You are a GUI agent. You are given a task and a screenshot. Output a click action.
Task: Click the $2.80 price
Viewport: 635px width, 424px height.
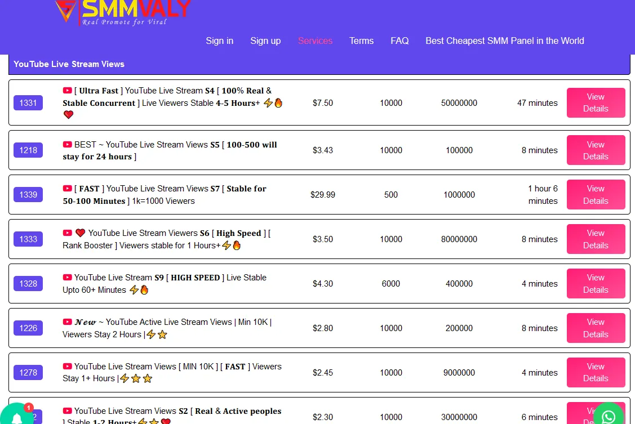(323, 328)
